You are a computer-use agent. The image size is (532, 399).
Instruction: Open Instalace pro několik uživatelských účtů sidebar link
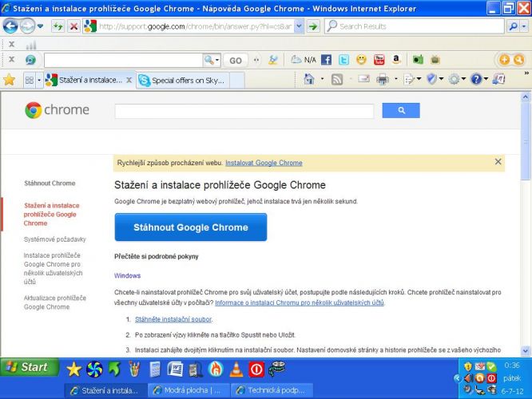tap(53, 268)
